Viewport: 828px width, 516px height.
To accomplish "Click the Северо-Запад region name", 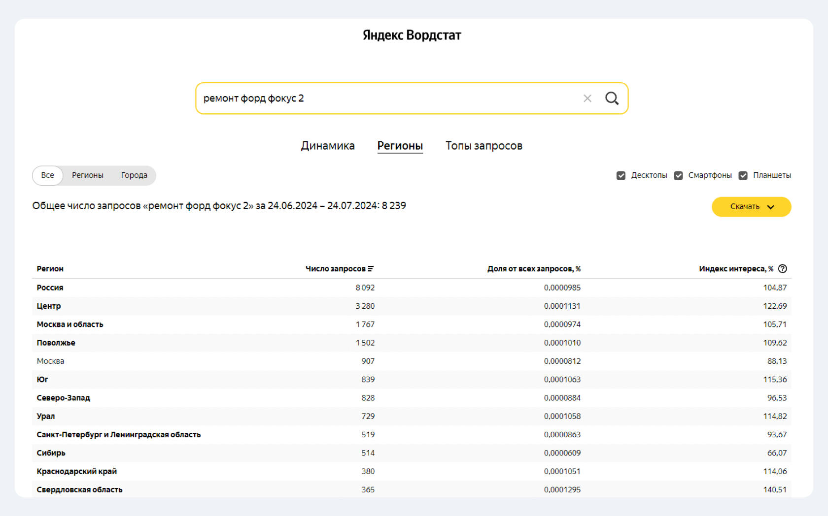I will point(63,398).
